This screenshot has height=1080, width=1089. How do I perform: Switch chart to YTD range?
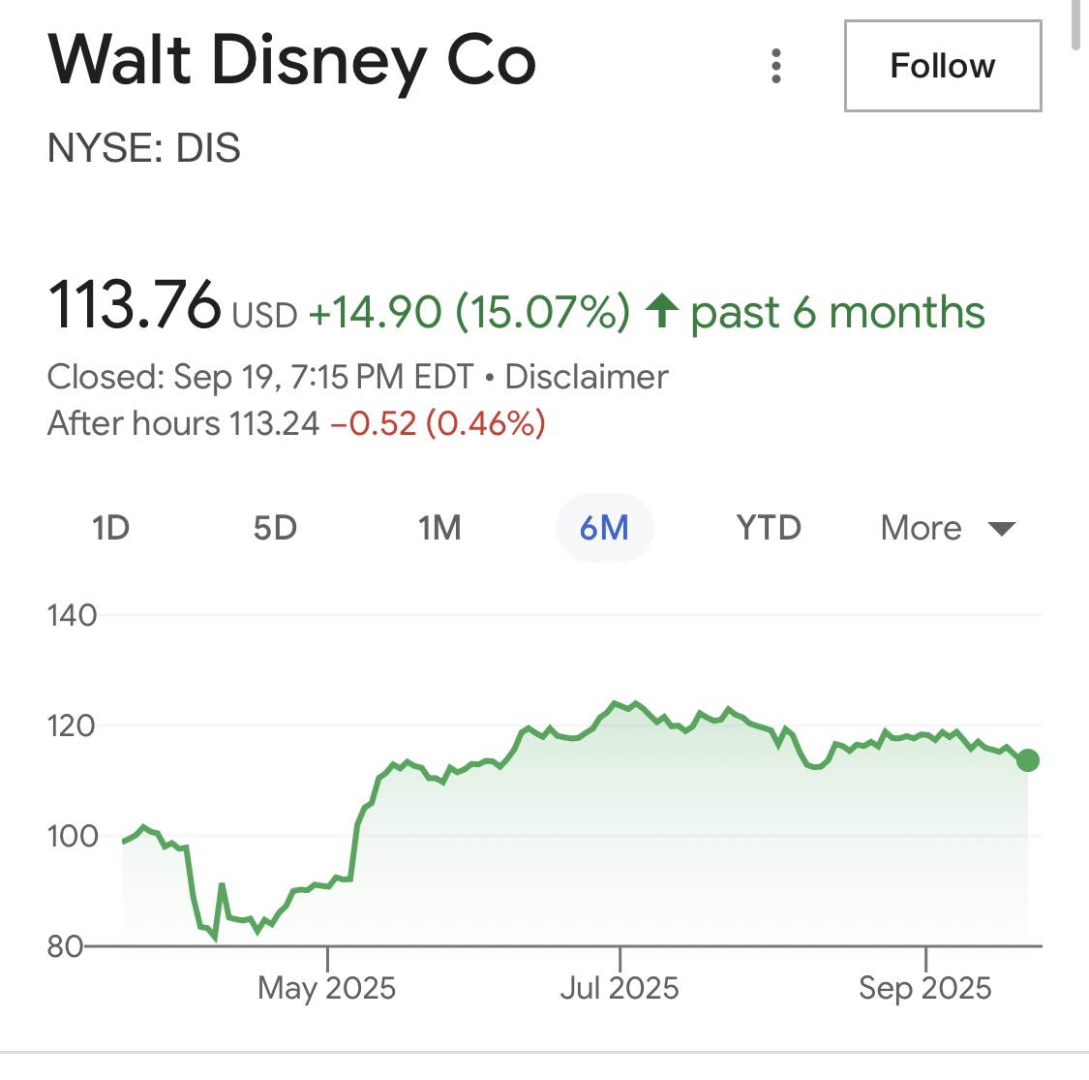pyautogui.click(x=769, y=528)
